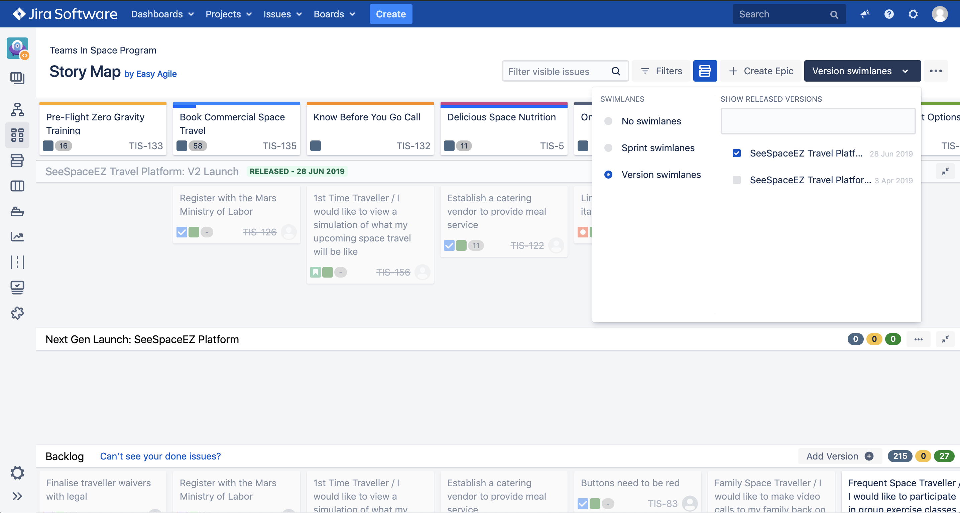Expand the sidebar with double chevron
The height and width of the screenshot is (513, 960).
tap(17, 496)
